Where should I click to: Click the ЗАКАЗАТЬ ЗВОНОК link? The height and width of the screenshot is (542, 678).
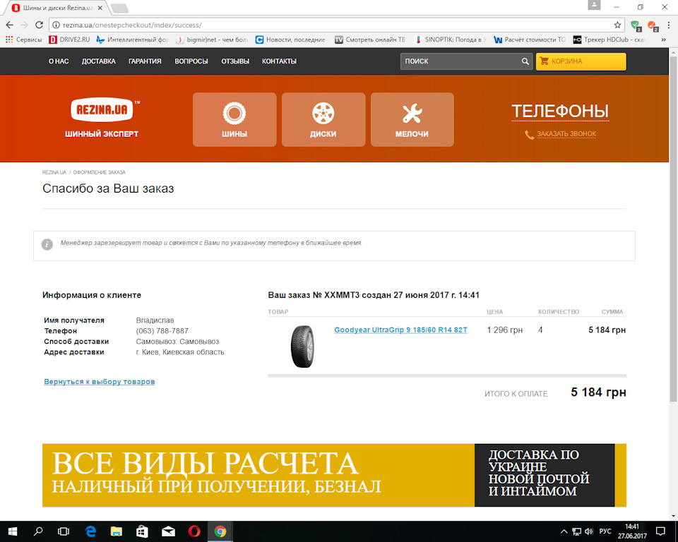[566, 134]
